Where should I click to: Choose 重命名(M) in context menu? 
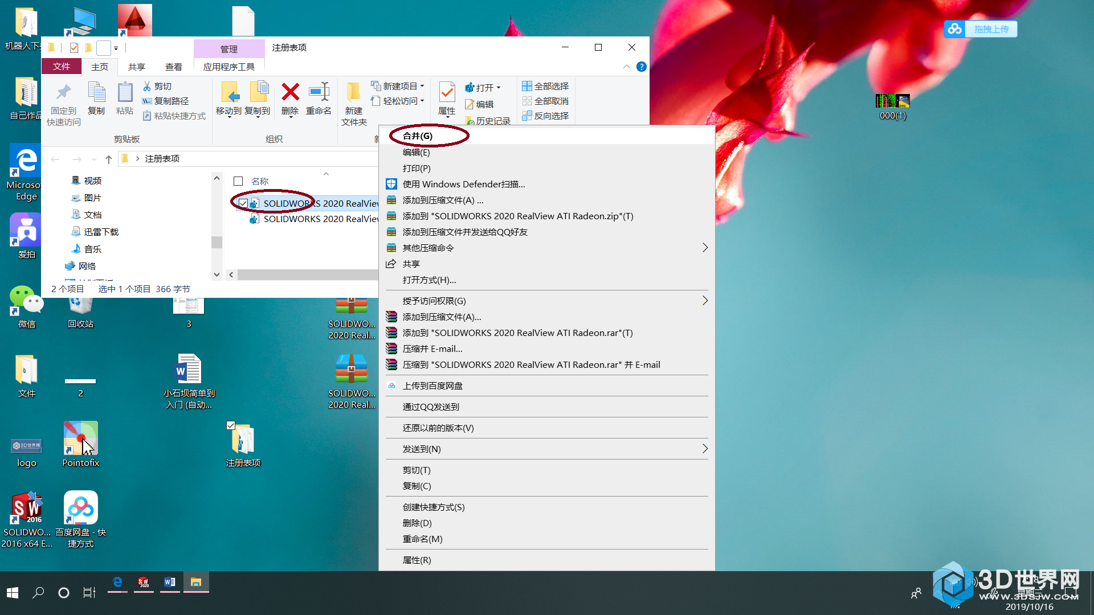[x=547, y=539]
